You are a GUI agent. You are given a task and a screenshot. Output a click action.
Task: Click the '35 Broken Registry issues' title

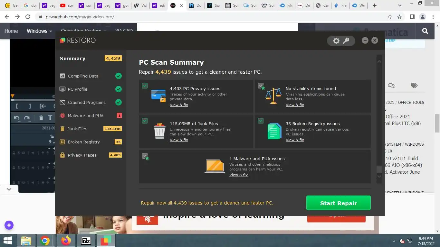coord(312,123)
